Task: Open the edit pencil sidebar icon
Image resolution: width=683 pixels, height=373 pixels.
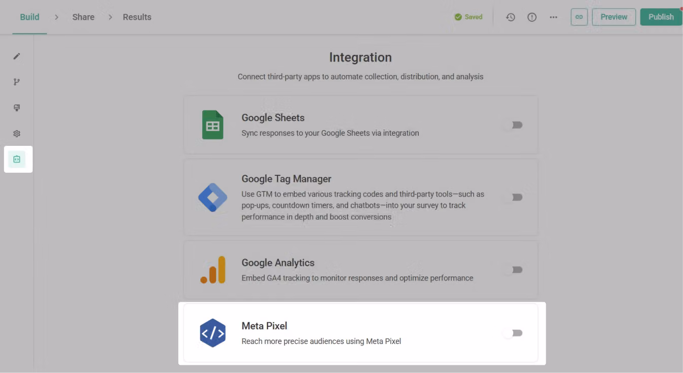Action: (x=17, y=56)
